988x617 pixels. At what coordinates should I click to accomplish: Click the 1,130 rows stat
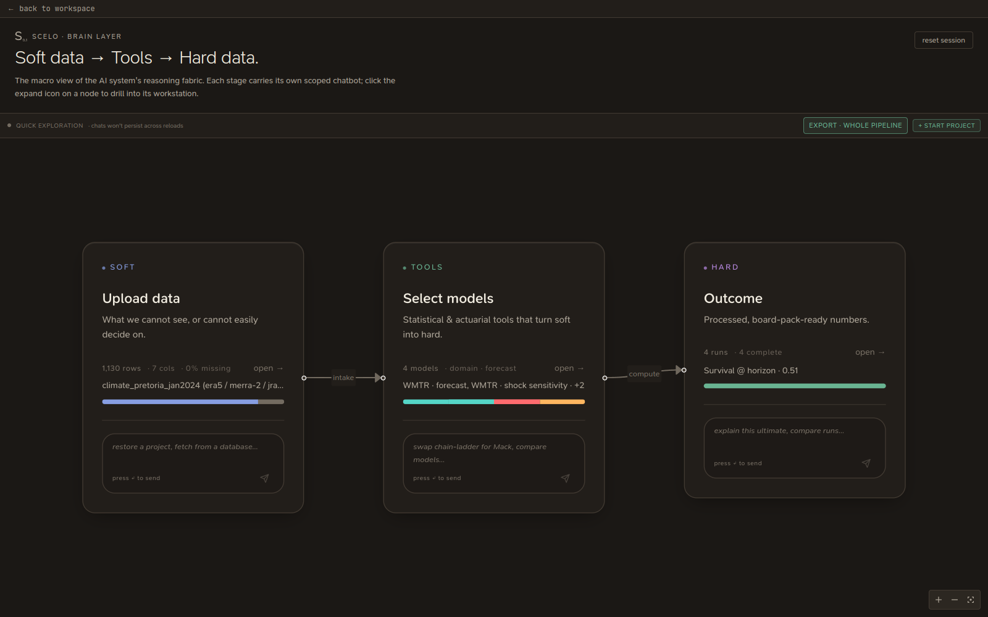122,368
